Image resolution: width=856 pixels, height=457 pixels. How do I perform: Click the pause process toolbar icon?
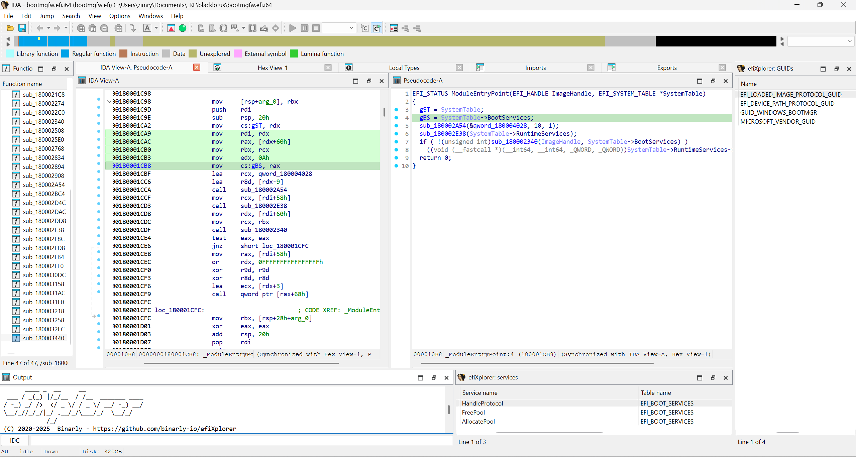coord(304,28)
